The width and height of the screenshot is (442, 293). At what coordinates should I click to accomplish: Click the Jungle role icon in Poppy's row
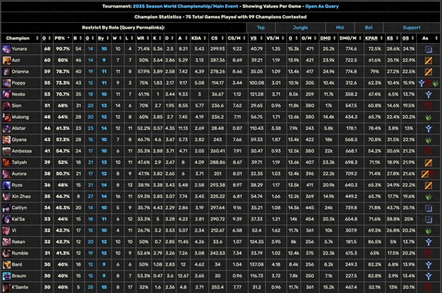tap(436, 83)
